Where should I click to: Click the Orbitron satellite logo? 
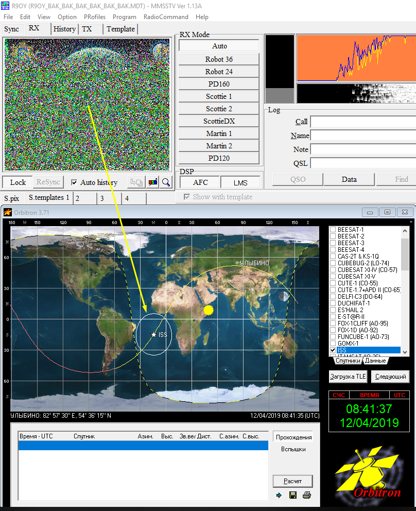(369, 472)
